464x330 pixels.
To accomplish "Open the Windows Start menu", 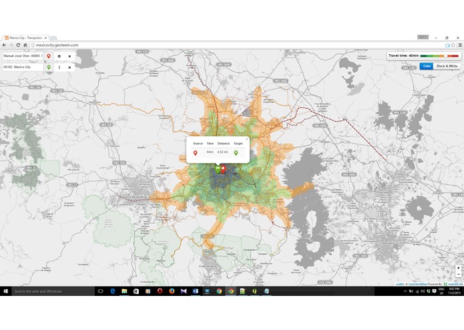I will 5,291.
